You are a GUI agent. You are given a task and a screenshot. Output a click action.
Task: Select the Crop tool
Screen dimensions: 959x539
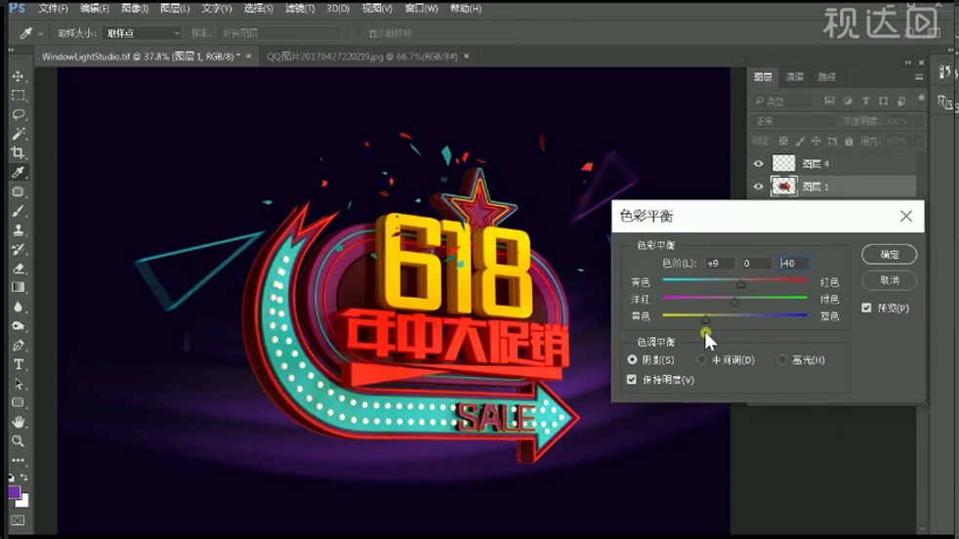pos(19,152)
